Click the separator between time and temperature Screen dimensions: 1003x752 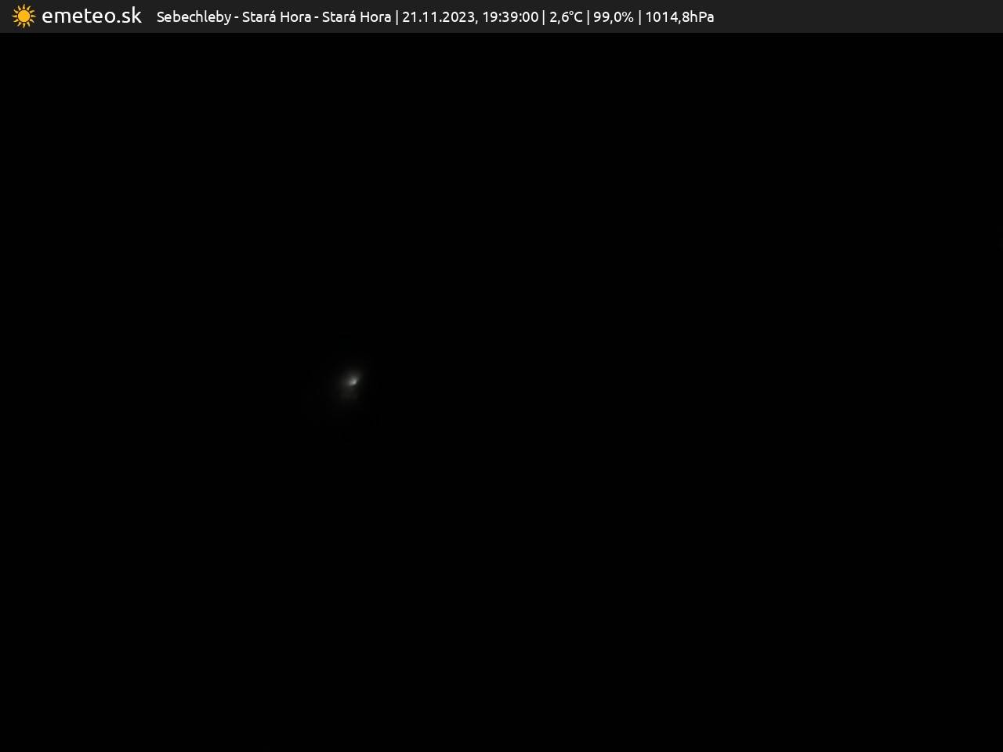(x=544, y=17)
